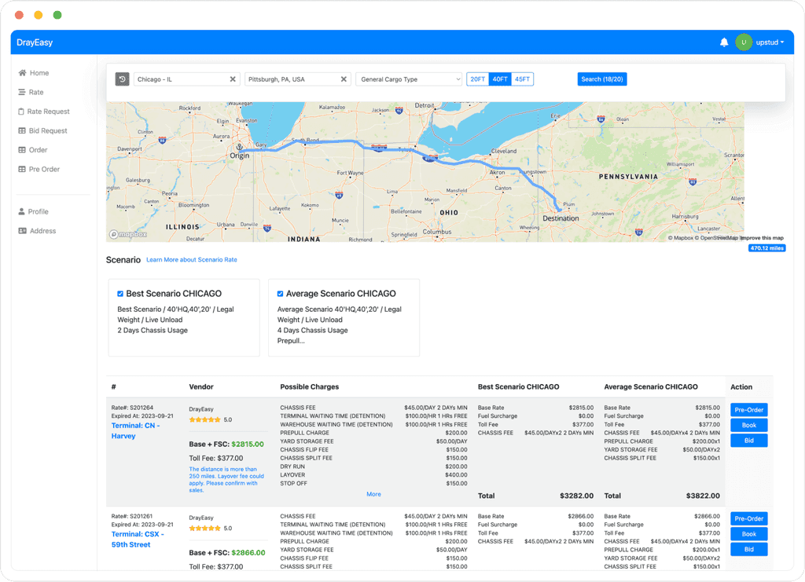This screenshot has width=805, height=582.
Task: Clear the Chicago - IL origin field
Action: pos(233,79)
